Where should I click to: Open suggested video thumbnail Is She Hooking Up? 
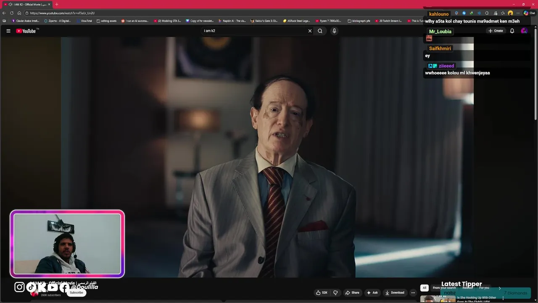point(437,299)
